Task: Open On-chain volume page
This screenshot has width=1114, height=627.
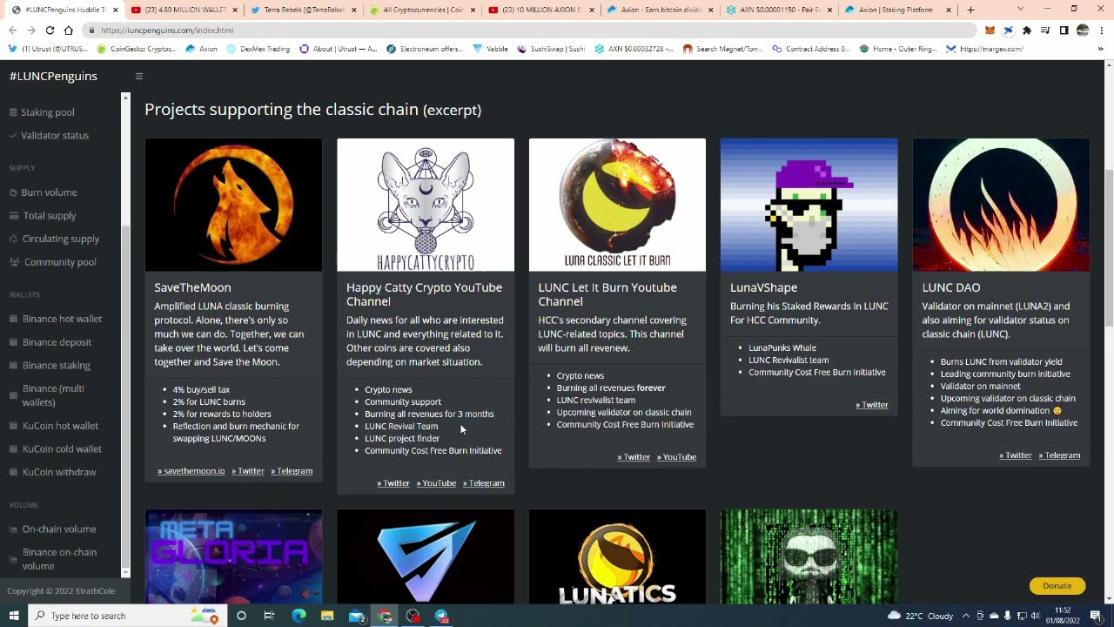Action: [58, 529]
